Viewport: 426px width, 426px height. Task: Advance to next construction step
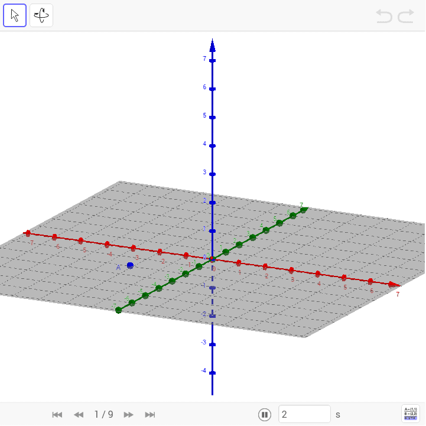128,415
